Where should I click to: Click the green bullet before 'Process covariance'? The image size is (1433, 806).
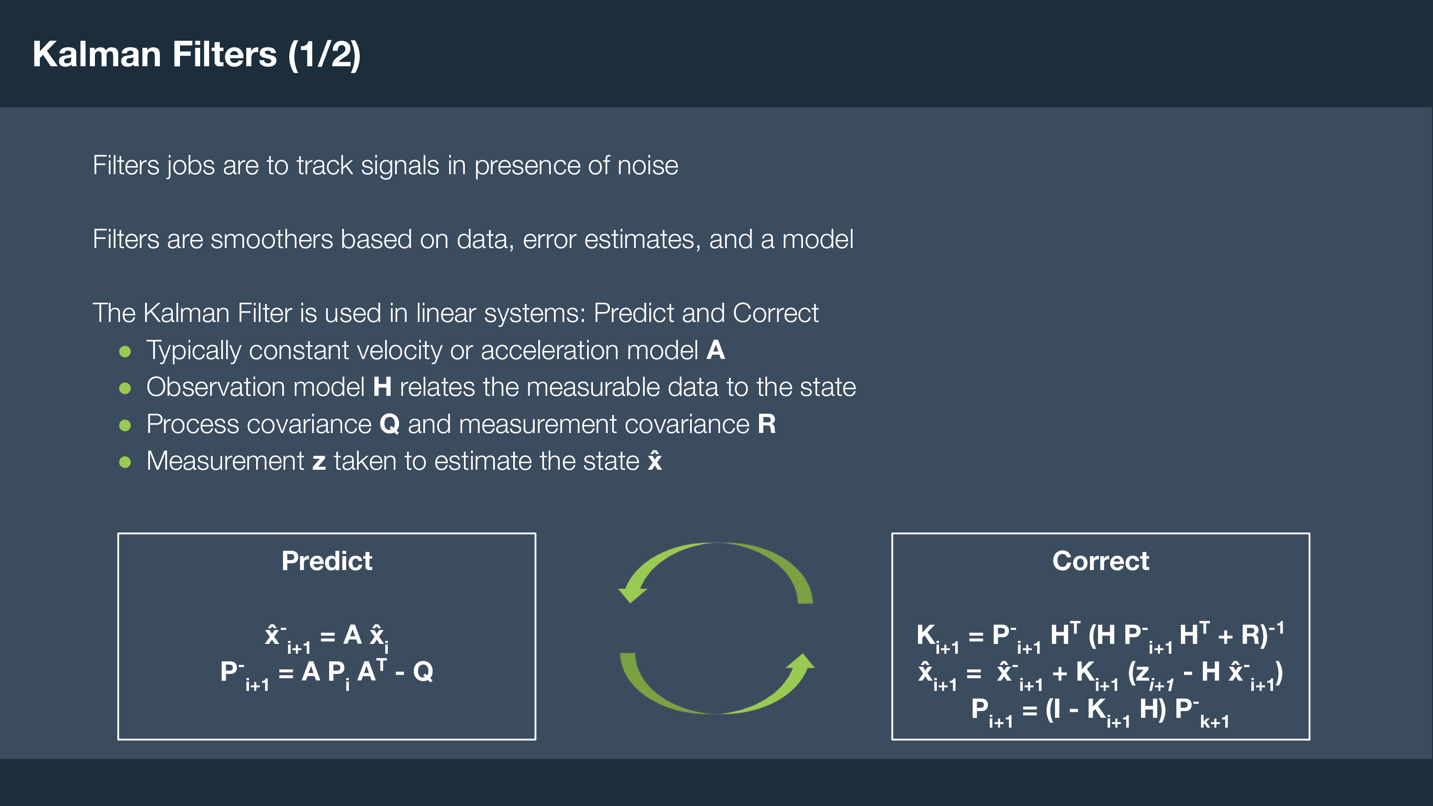[x=125, y=425]
